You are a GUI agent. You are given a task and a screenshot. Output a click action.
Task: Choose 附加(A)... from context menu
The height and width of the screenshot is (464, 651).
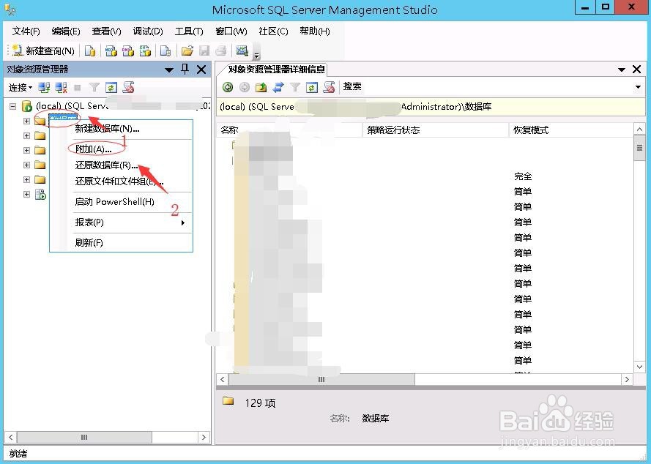point(122,149)
